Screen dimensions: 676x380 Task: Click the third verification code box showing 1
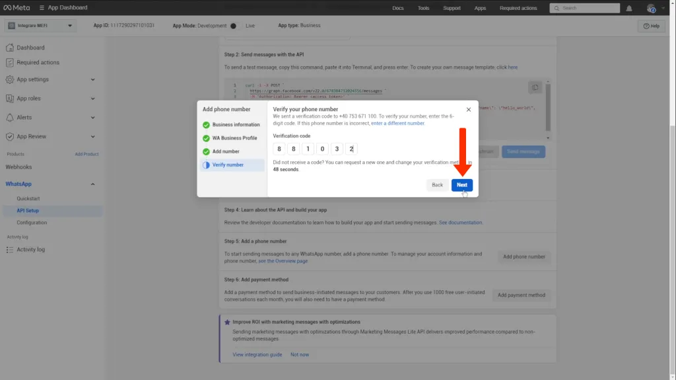[308, 149]
